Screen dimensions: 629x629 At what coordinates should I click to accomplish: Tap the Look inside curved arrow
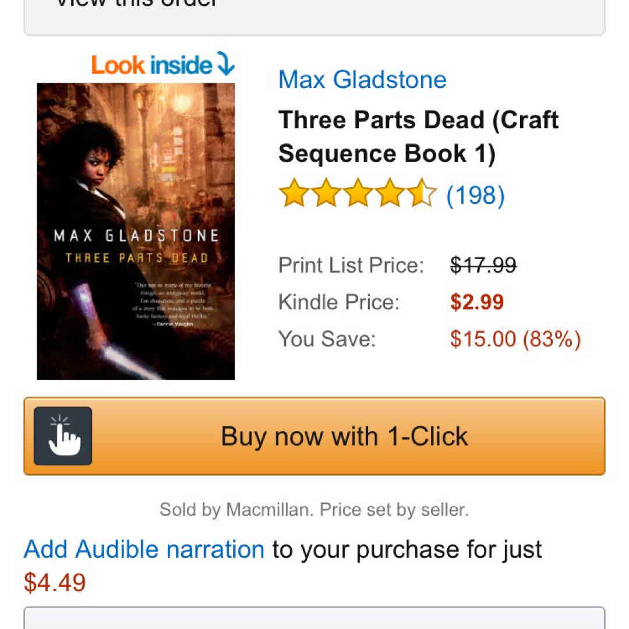225,63
